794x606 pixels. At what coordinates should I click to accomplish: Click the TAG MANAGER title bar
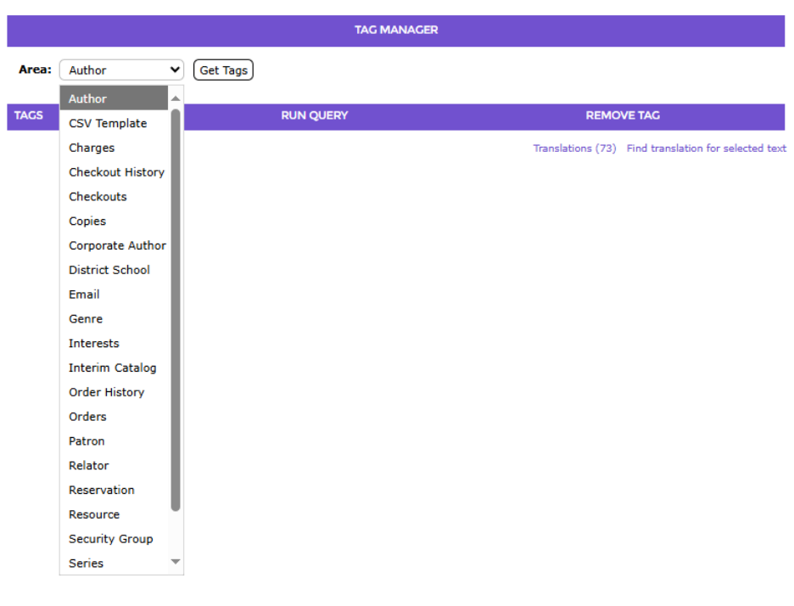[396, 31]
